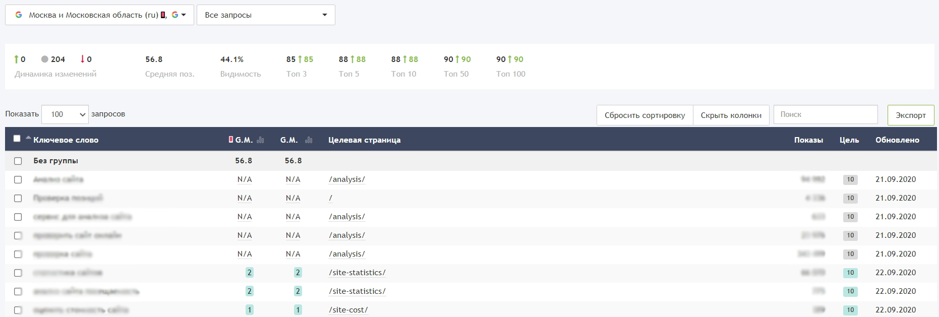Click green arrow in Топ 100 stat

point(510,59)
